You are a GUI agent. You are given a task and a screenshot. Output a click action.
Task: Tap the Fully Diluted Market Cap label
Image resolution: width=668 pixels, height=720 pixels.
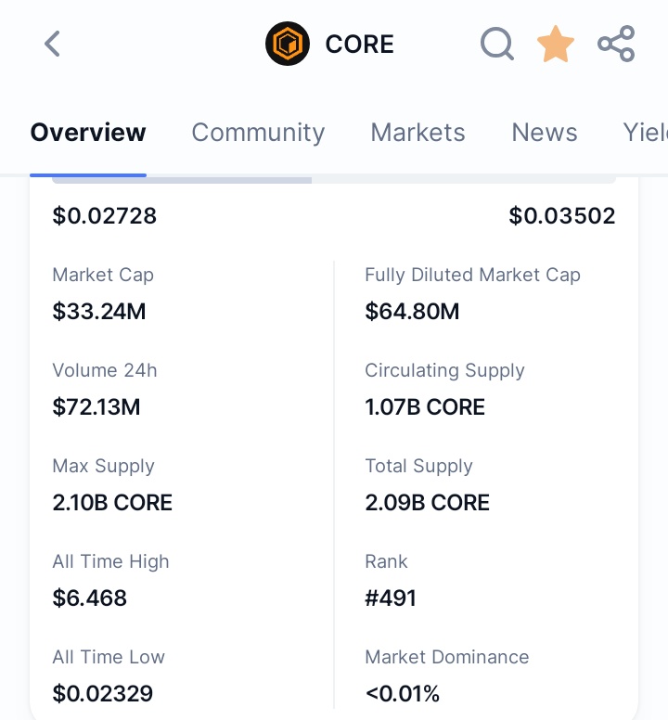pos(472,275)
